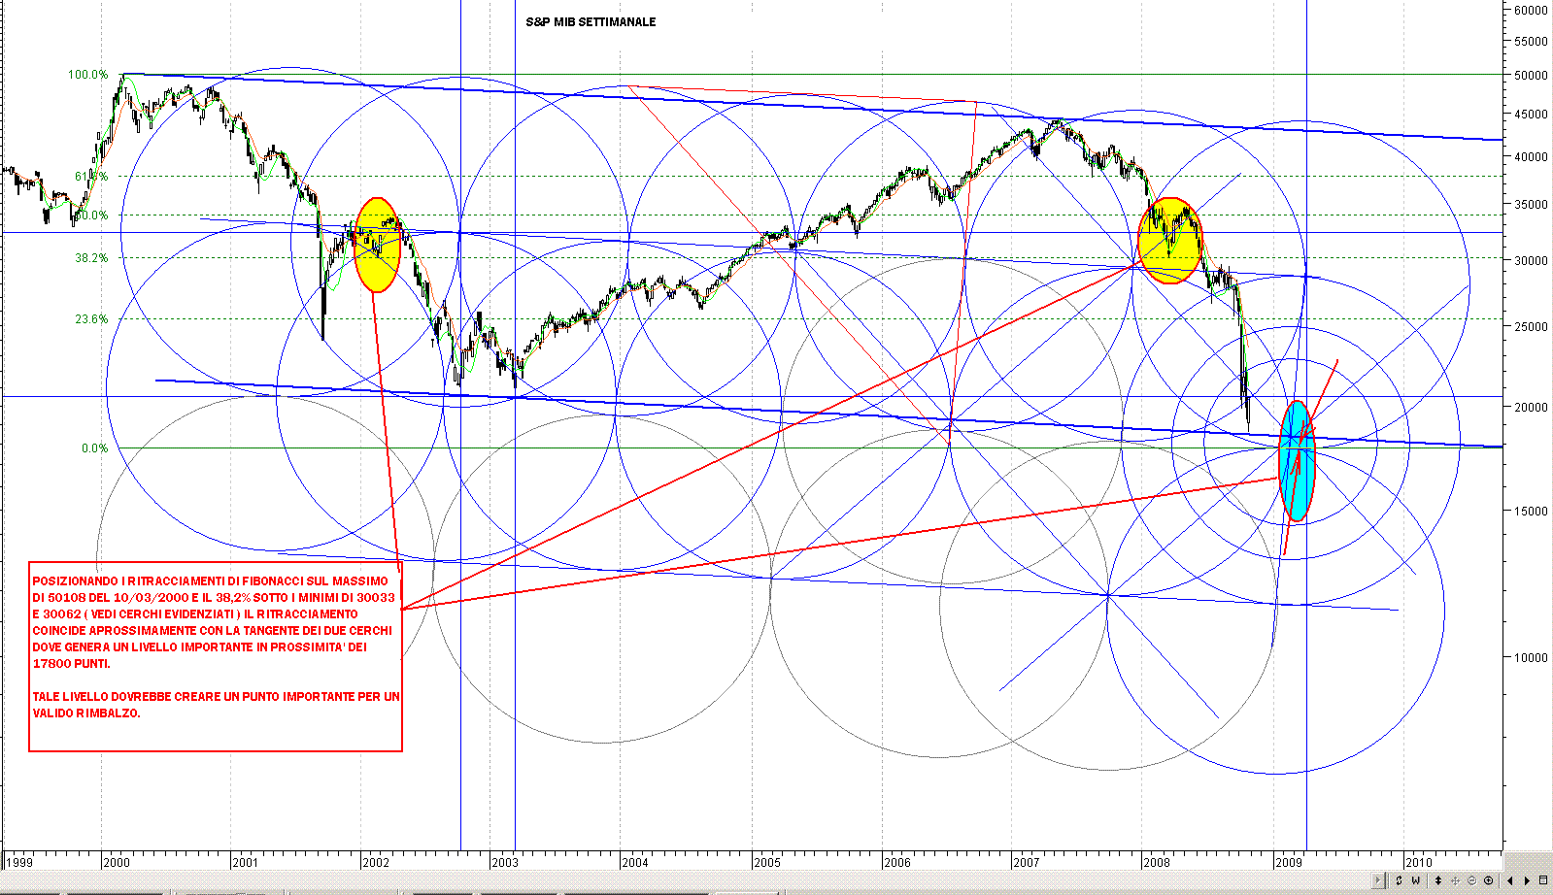The height and width of the screenshot is (895, 1553).
Task: Click the '2006' year label on the time axis
Action: [x=897, y=862]
